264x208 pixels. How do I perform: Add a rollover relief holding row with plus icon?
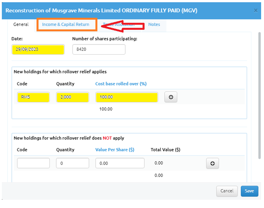pyautogui.click(x=171, y=97)
